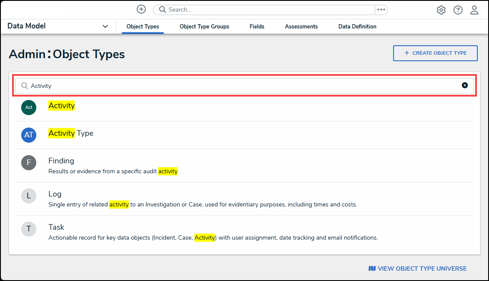Click the magnifying glass in the Activity search bar
Image resolution: width=489 pixels, height=281 pixels.
click(24, 85)
